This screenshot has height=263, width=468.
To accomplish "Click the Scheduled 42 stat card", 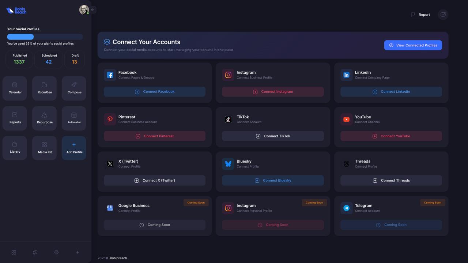I will point(49,60).
